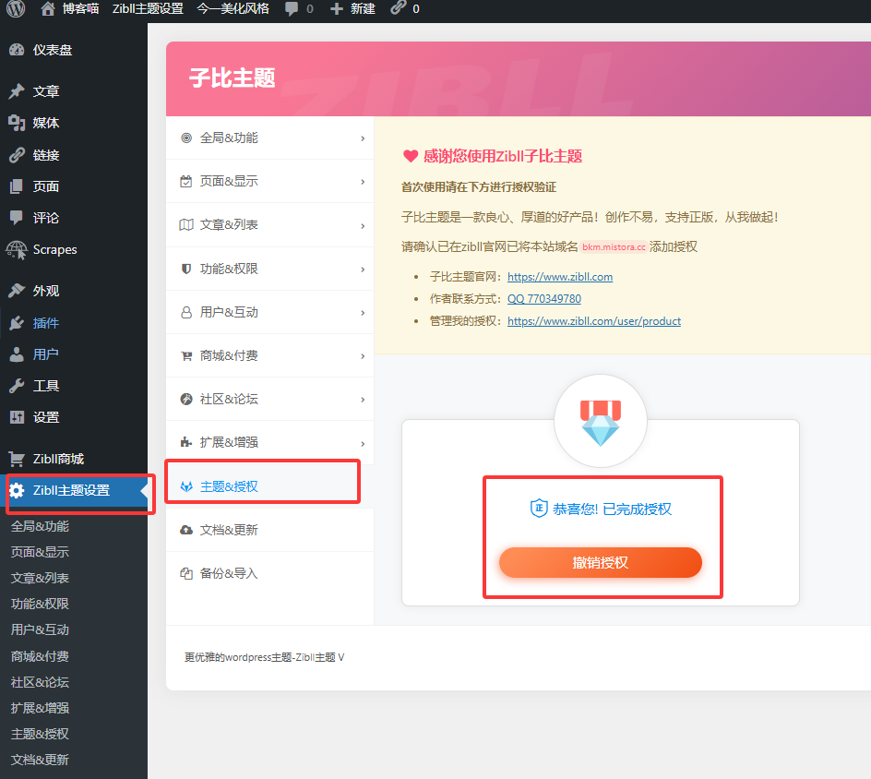Click the cloud icon beside 文档&更新 panel tab
Image resolution: width=871 pixels, height=779 pixels.
186,530
